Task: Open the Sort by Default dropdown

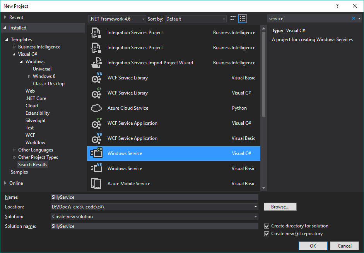Action: click(x=196, y=19)
